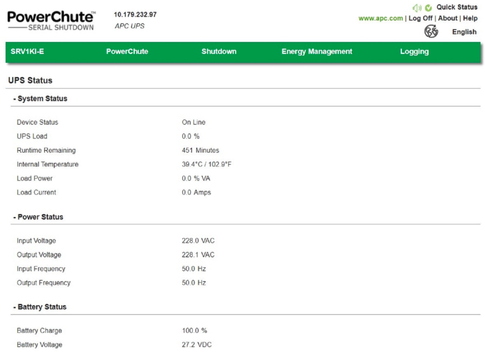
Task: Open the Logging menu
Action: [x=415, y=52]
